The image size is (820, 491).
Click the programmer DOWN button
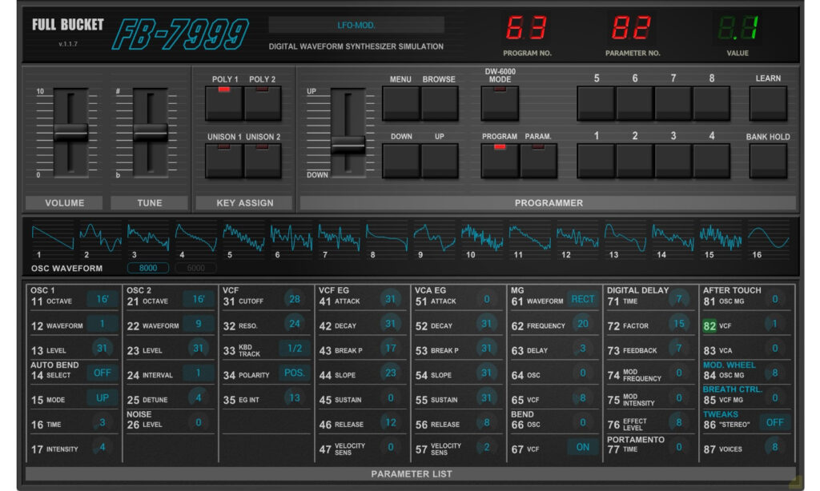coord(401,161)
